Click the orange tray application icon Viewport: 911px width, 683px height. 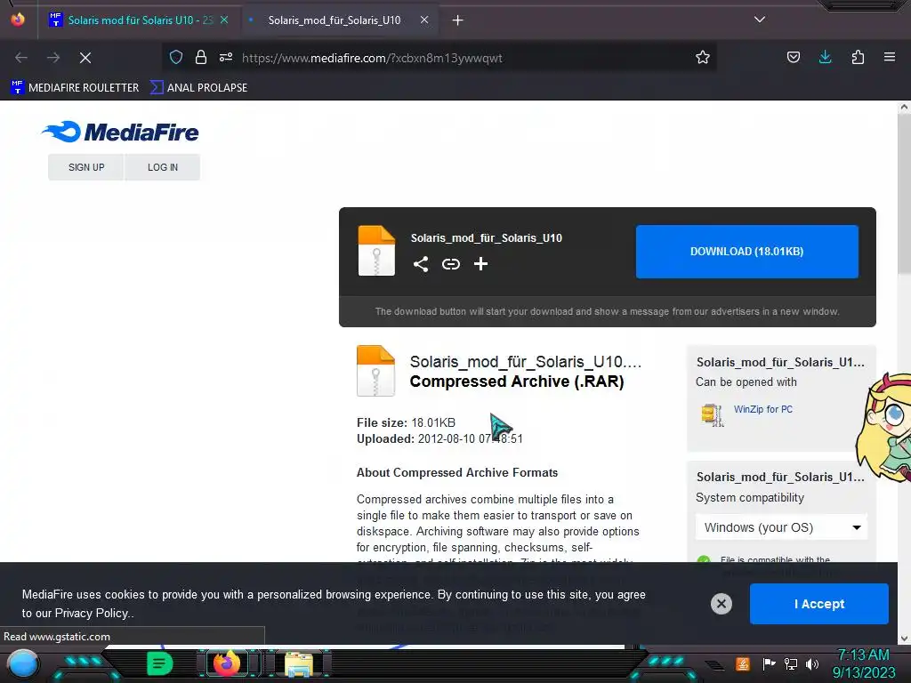(x=743, y=663)
